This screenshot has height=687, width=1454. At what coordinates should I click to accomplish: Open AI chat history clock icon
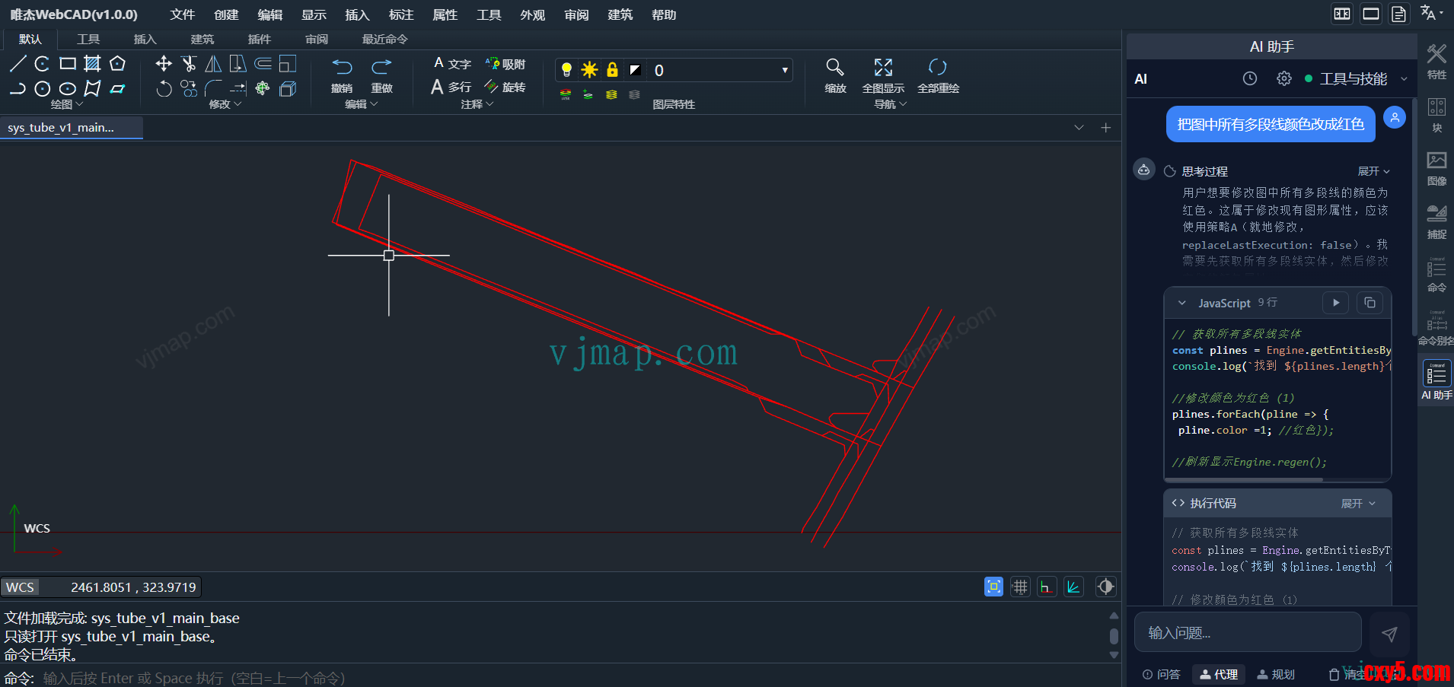tap(1250, 78)
